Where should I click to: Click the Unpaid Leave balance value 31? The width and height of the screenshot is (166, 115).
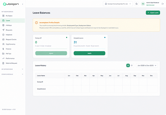coord(75,42)
